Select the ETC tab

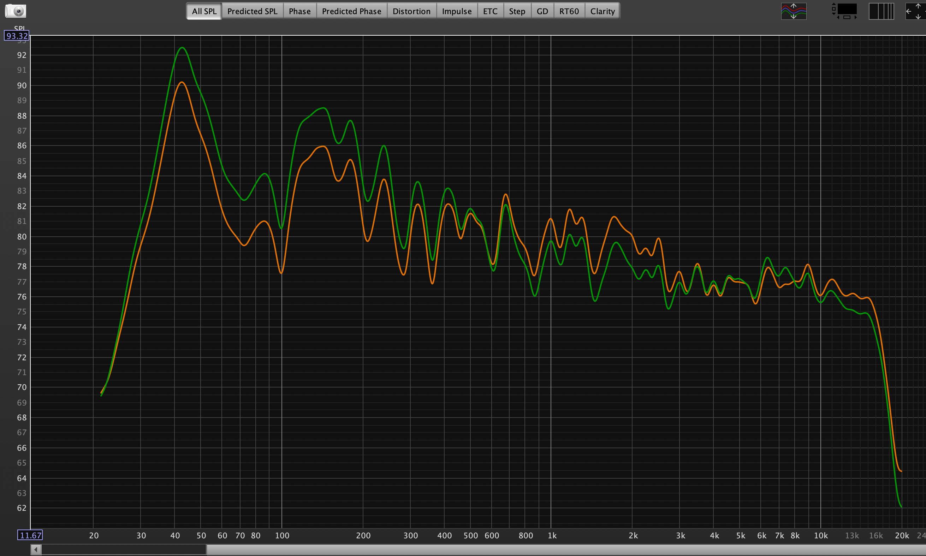(x=490, y=11)
